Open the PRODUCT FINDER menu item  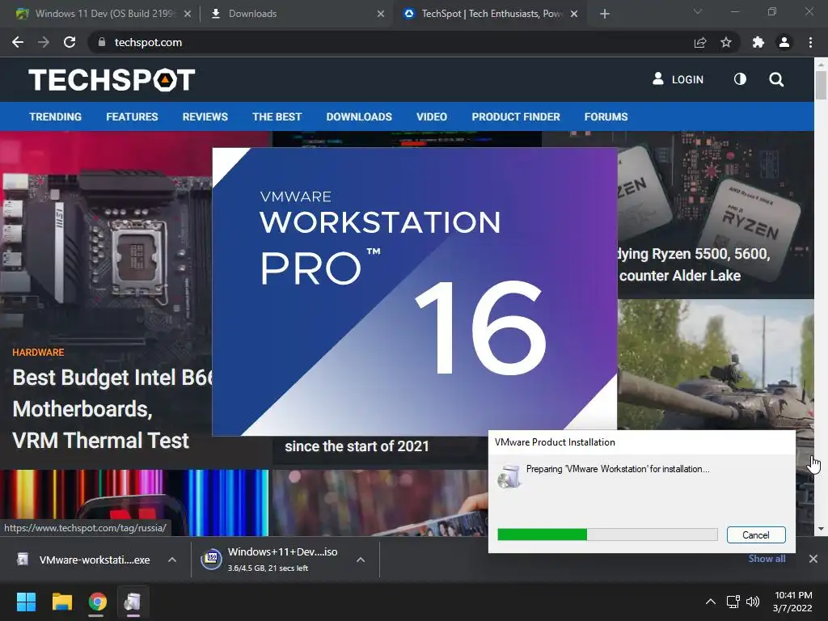pos(516,116)
